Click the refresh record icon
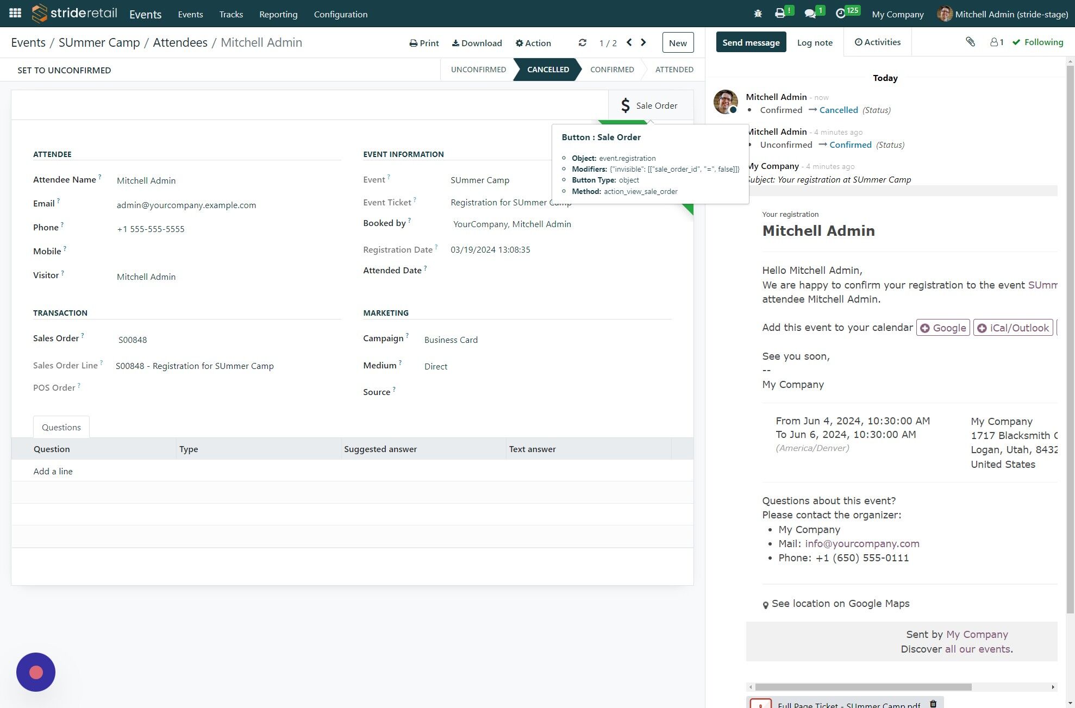The width and height of the screenshot is (1075, 708). point(582,43)
